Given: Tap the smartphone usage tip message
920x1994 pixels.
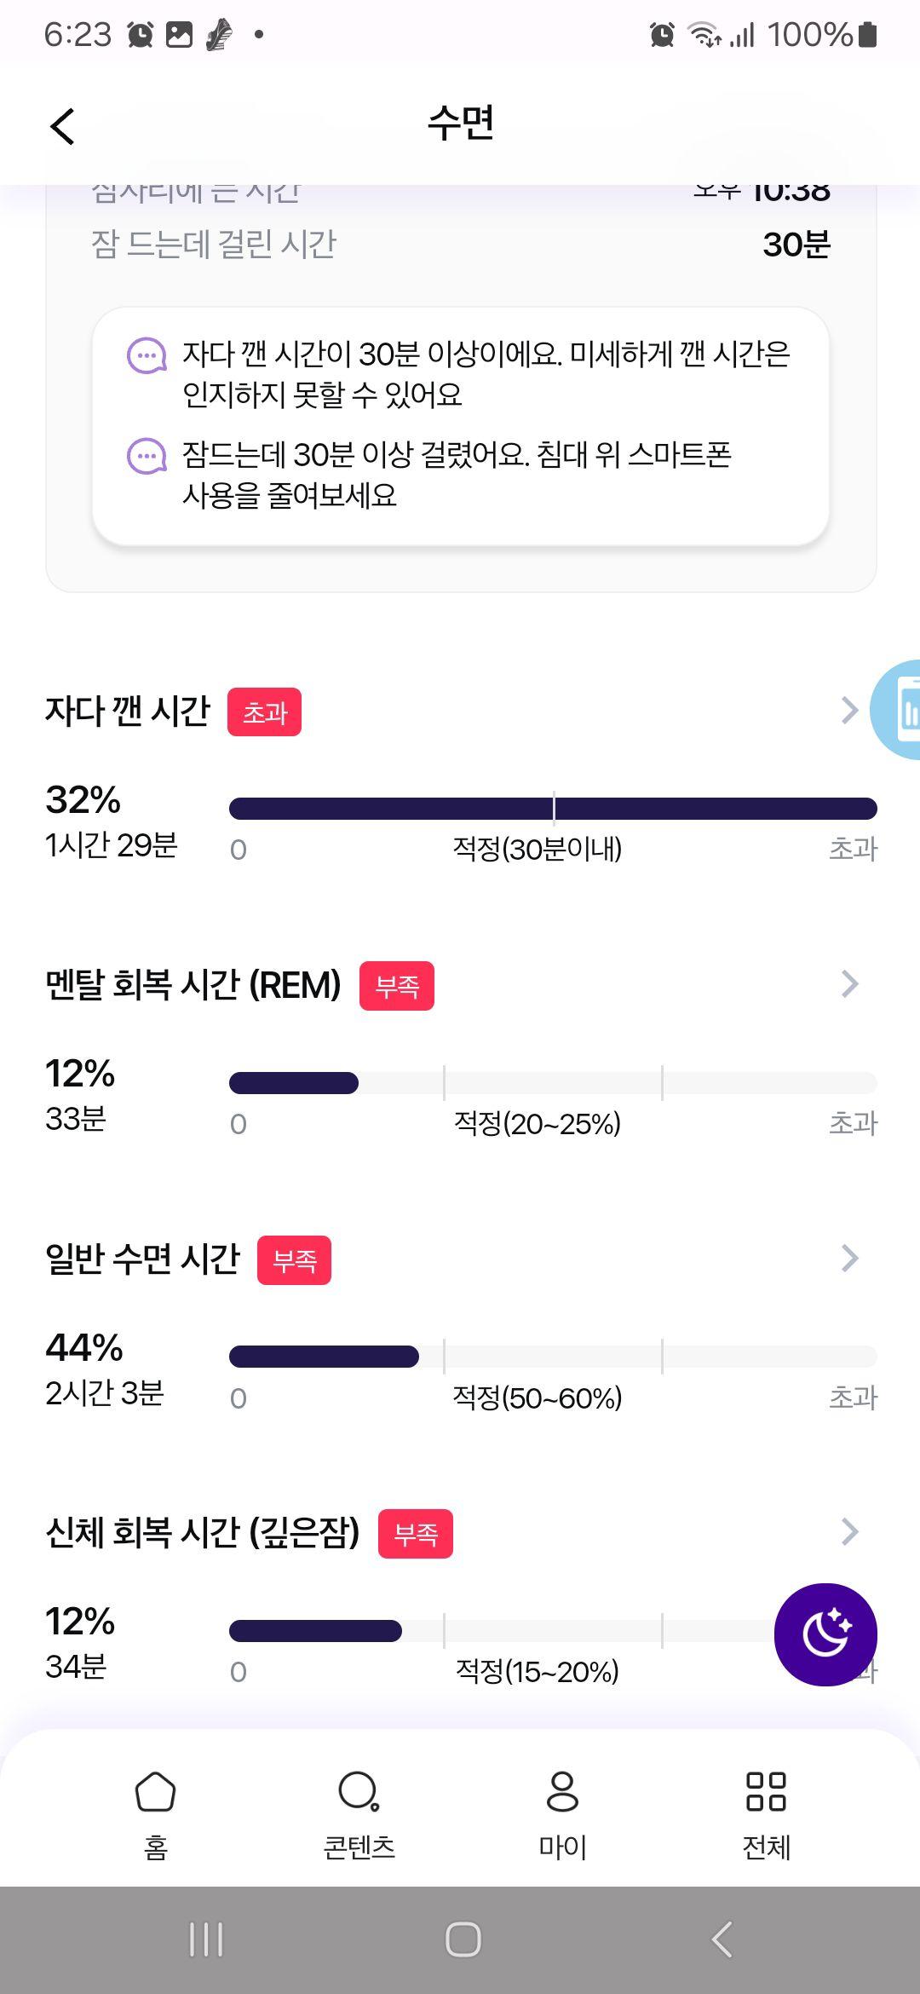Looking at the screenshot, I should click(457, 475).
